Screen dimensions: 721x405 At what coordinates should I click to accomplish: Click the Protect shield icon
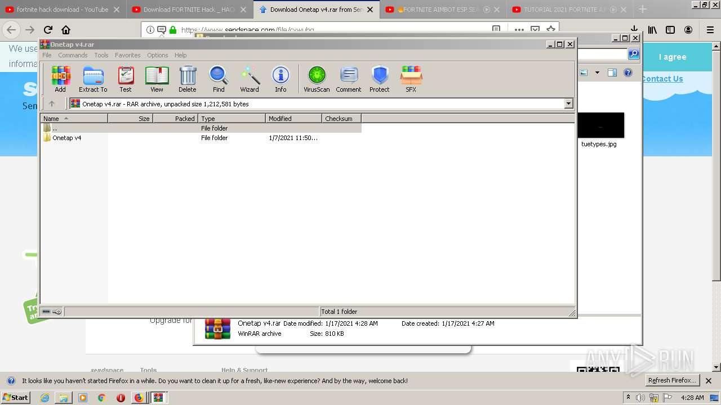point(380,79)
